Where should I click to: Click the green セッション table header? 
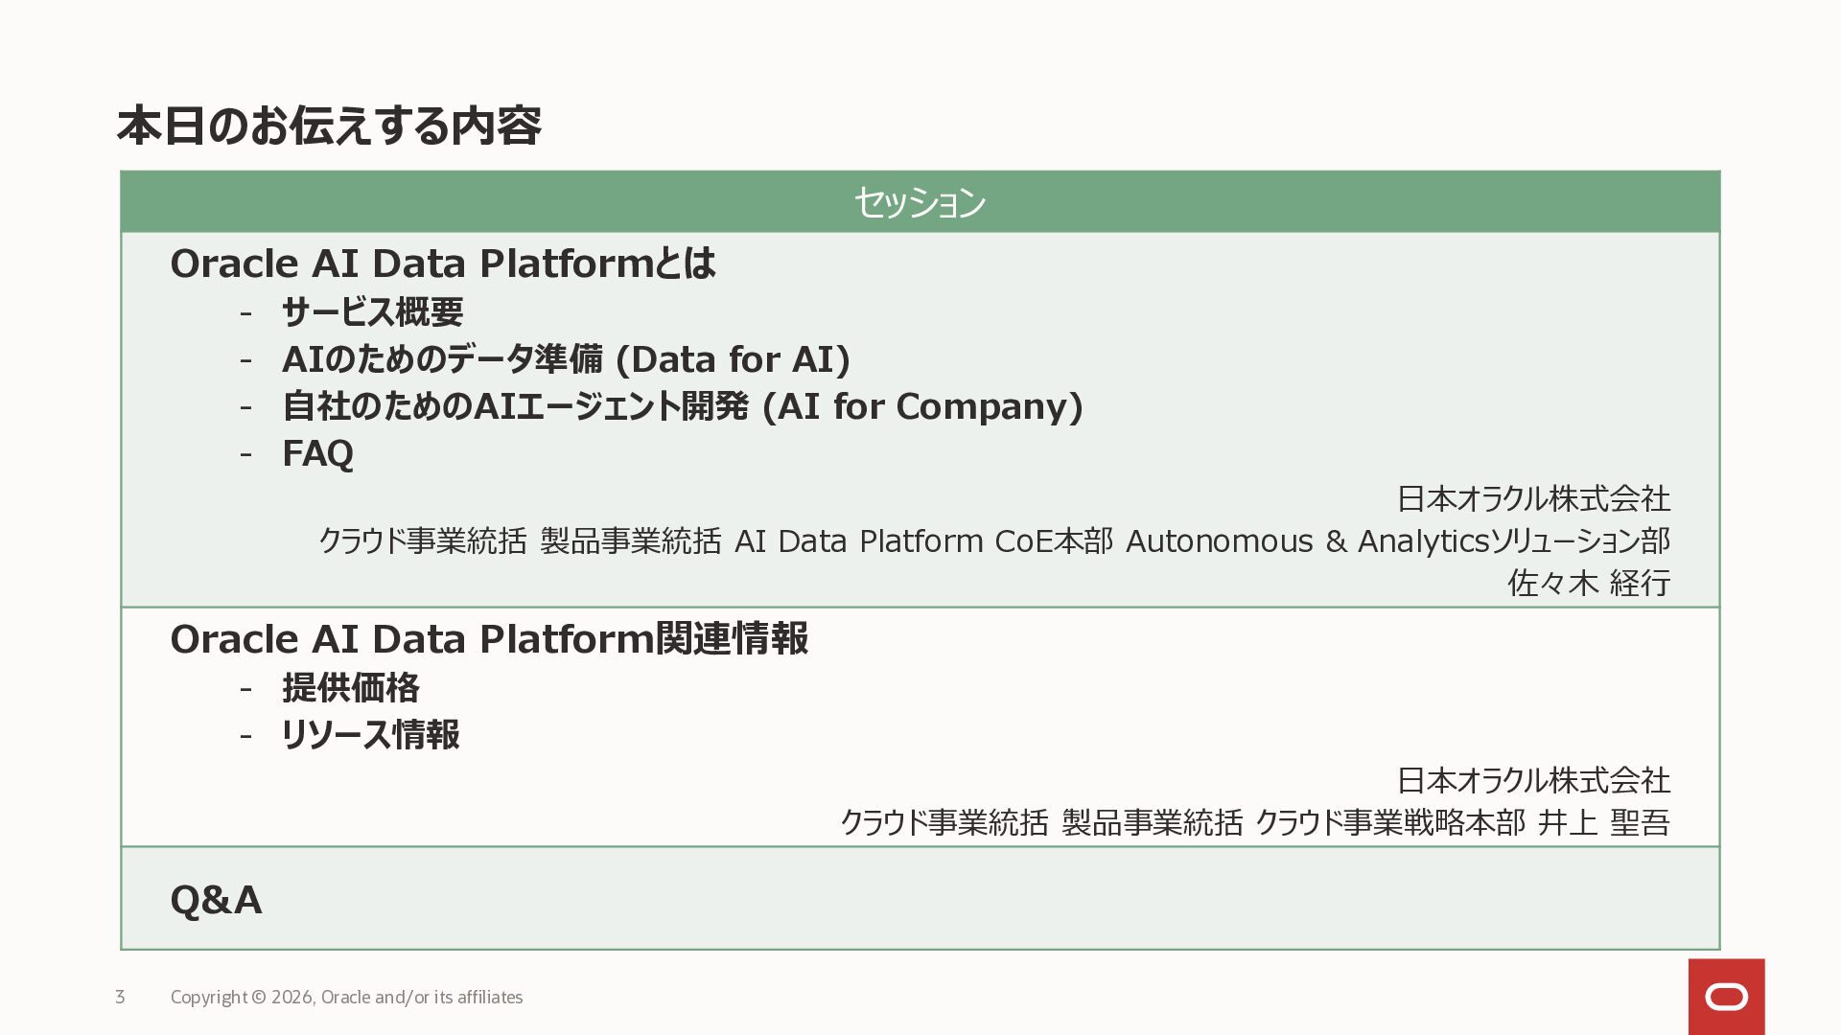tap(920, 202)
